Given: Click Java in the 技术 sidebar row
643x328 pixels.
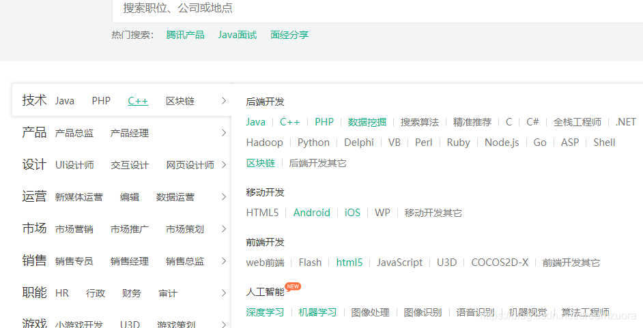Looking at the screenshot, I should 65,101.
